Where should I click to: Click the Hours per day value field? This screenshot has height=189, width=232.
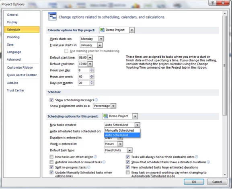click(x=84, y=70)
